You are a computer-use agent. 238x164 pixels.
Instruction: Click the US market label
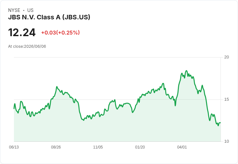pos(30,10)
